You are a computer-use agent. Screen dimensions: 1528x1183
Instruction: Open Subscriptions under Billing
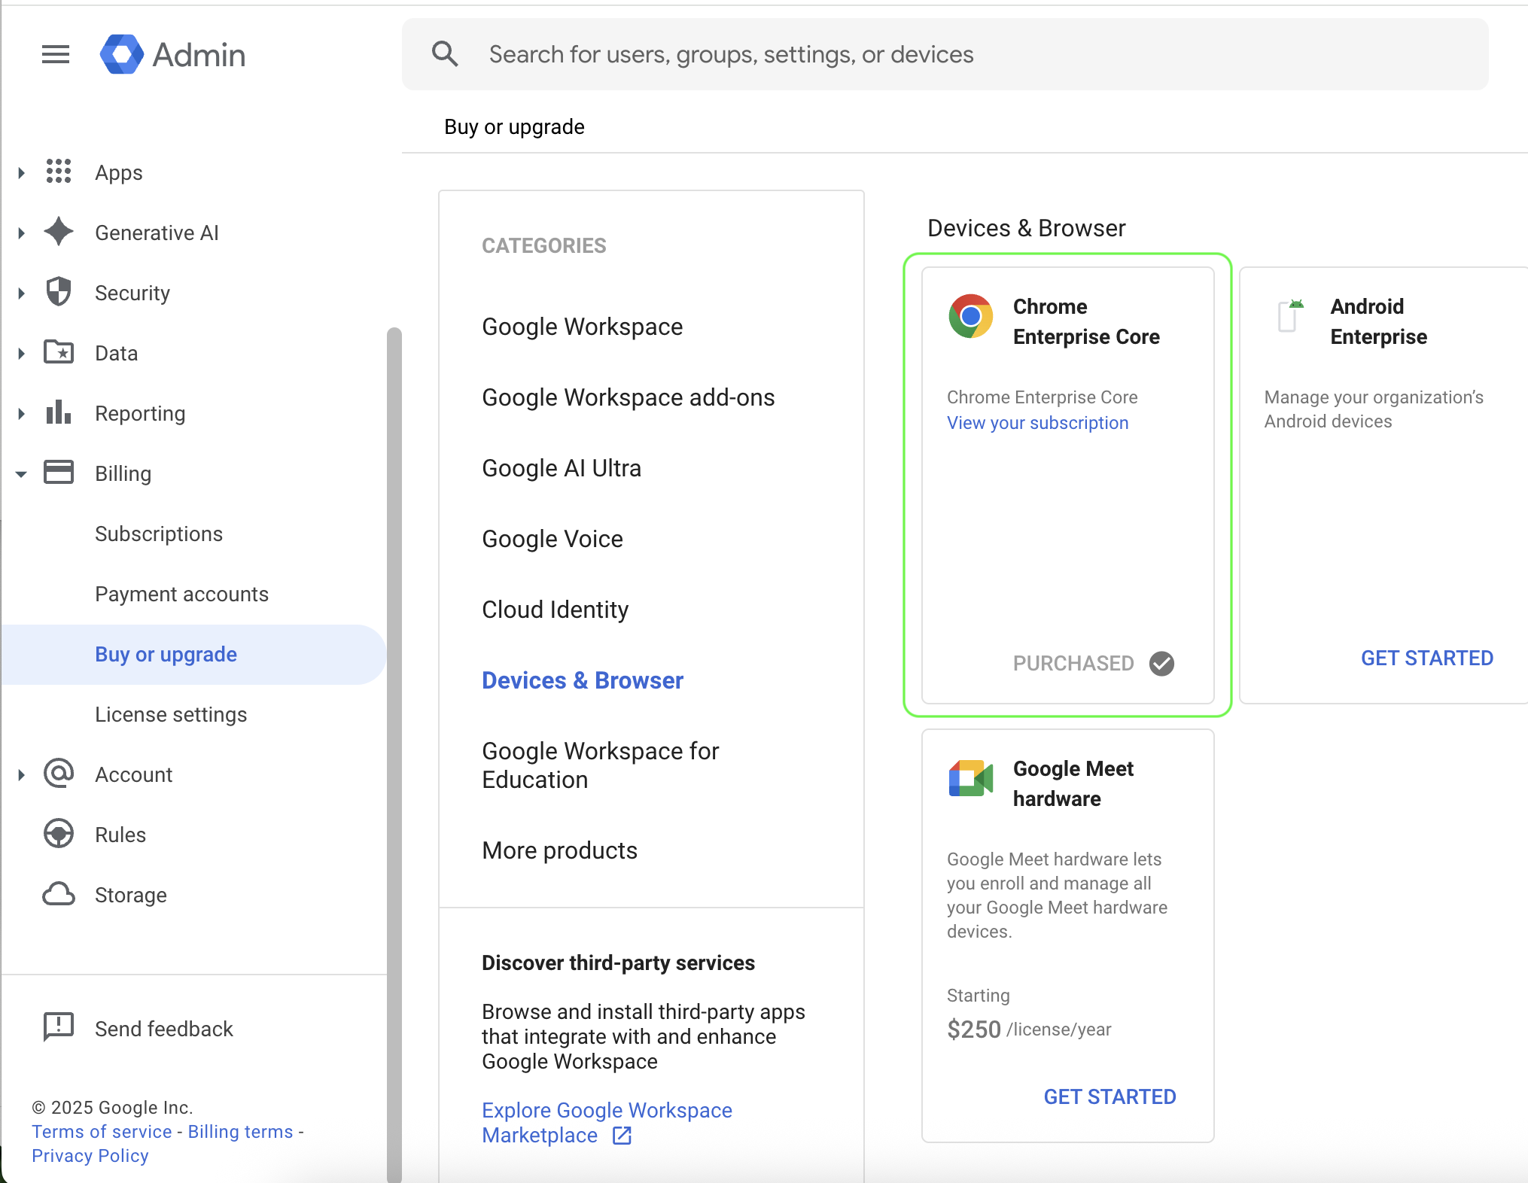(159, 534)
